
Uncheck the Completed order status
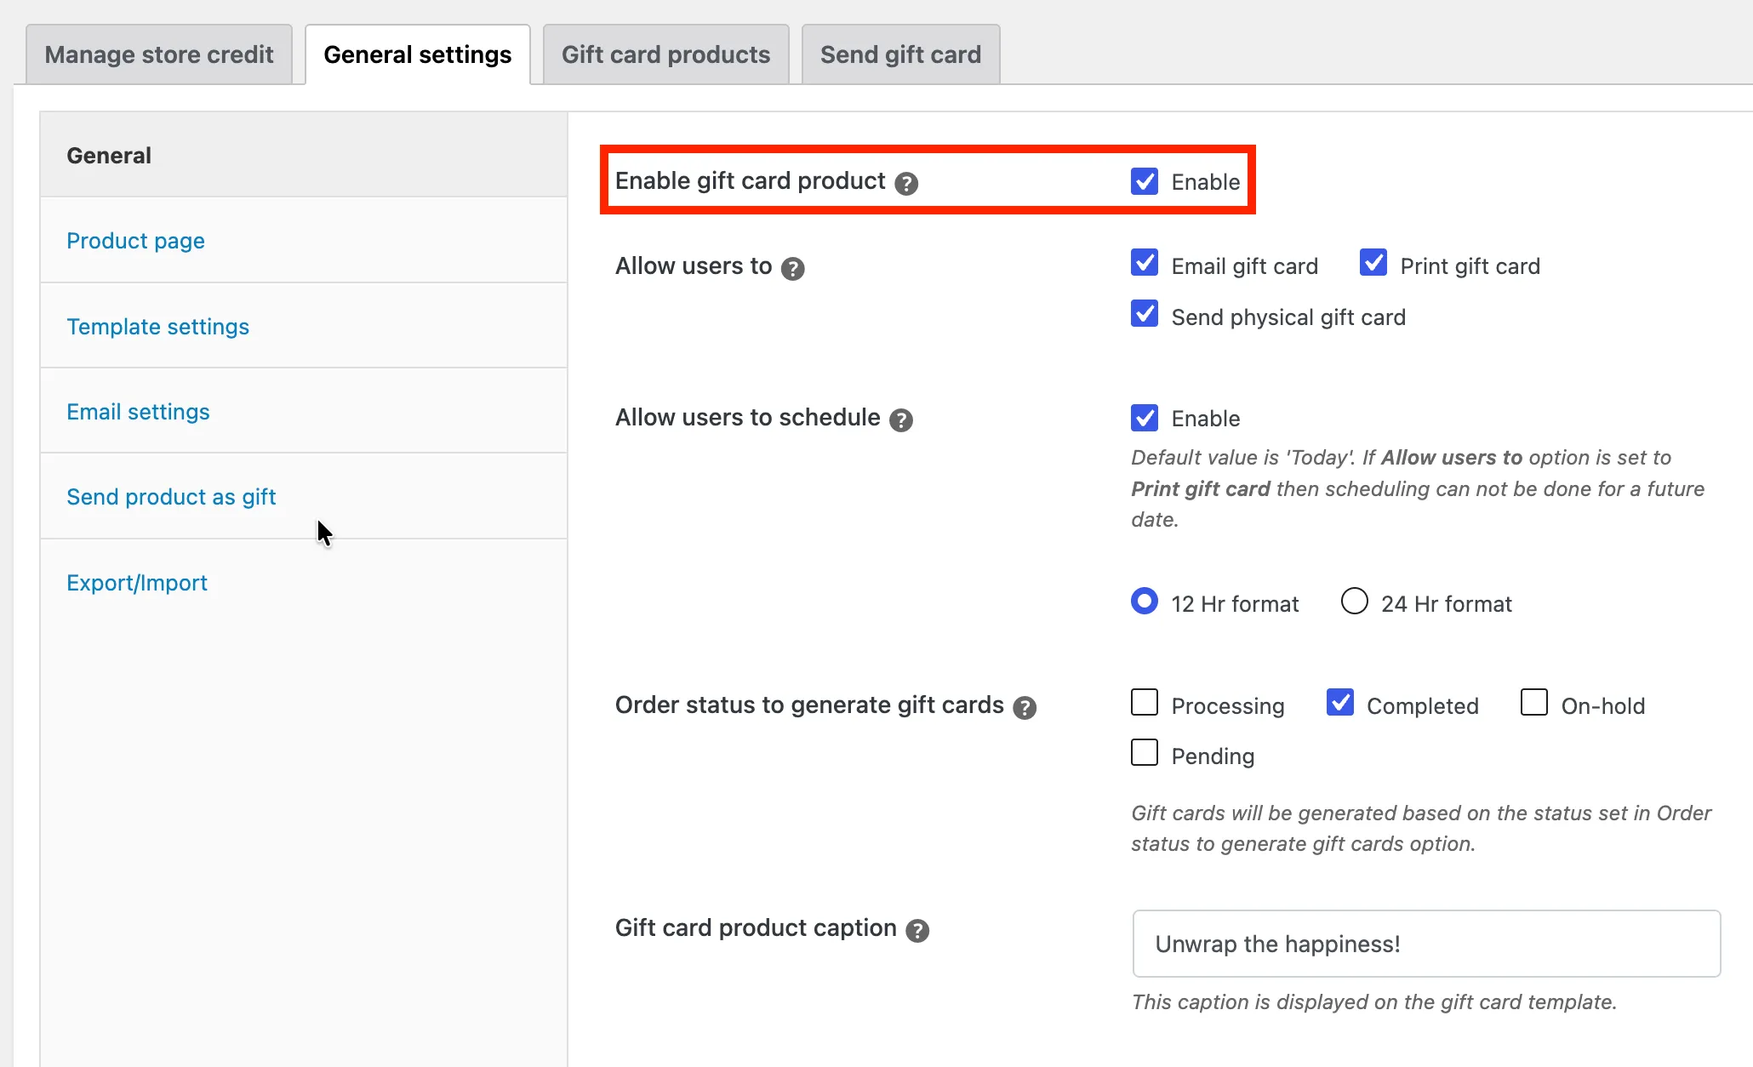pos(1340,702)
